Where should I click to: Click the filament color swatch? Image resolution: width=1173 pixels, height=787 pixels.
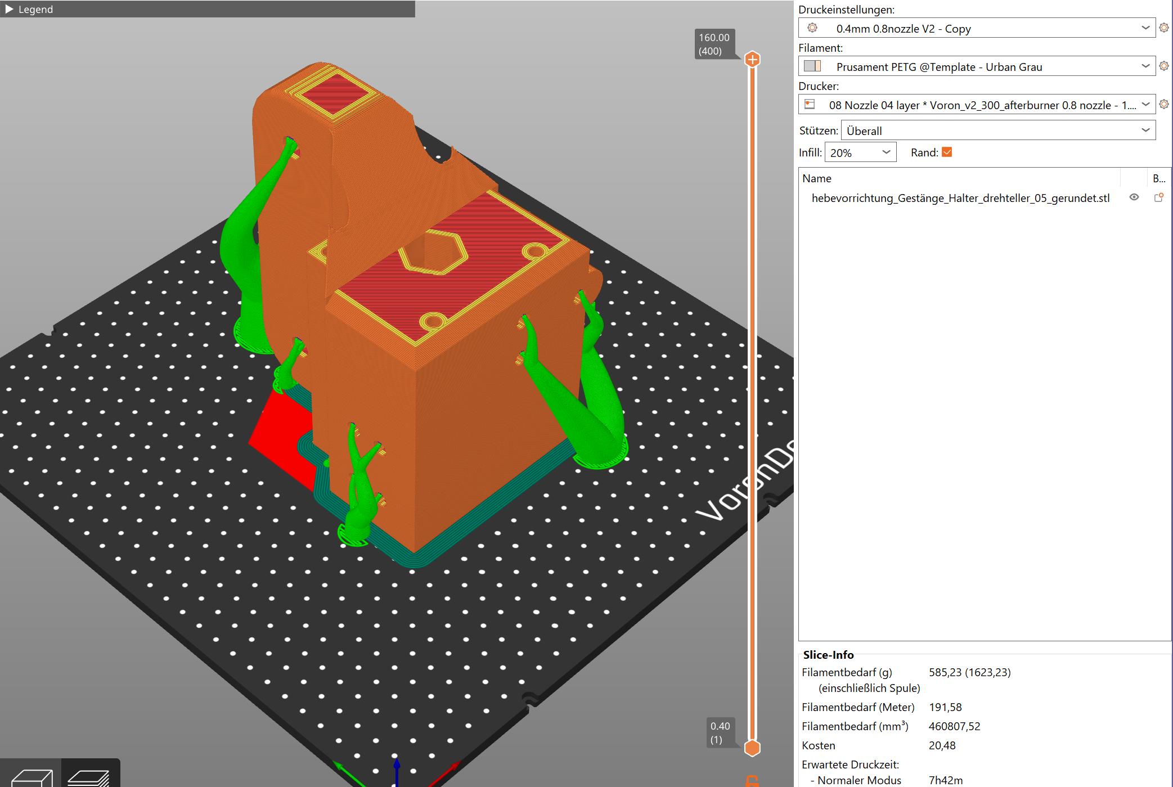[812, 66]
